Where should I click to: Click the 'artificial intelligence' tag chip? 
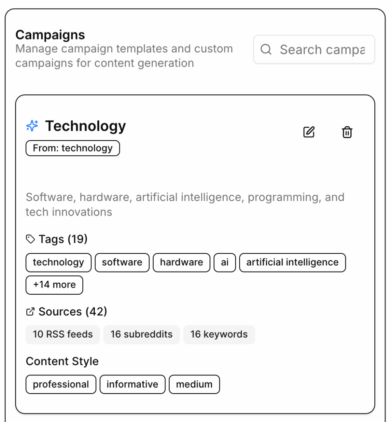[x=292, y=263]
